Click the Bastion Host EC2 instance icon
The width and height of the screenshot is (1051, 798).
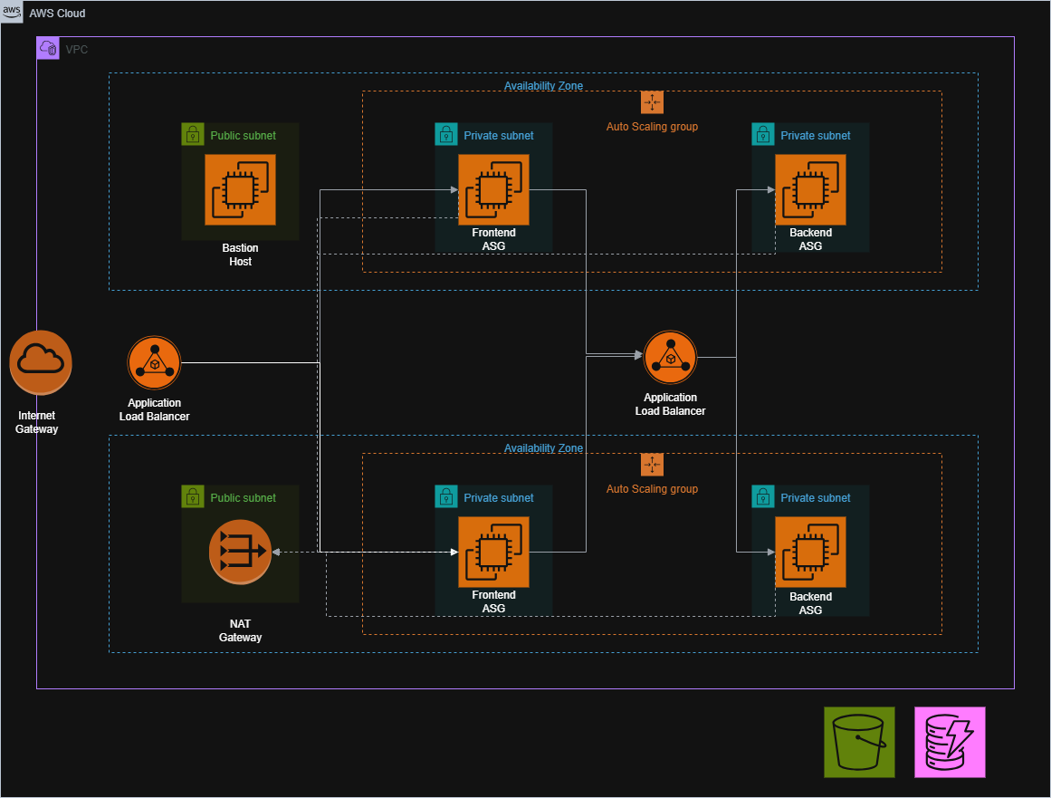[240, 189]
